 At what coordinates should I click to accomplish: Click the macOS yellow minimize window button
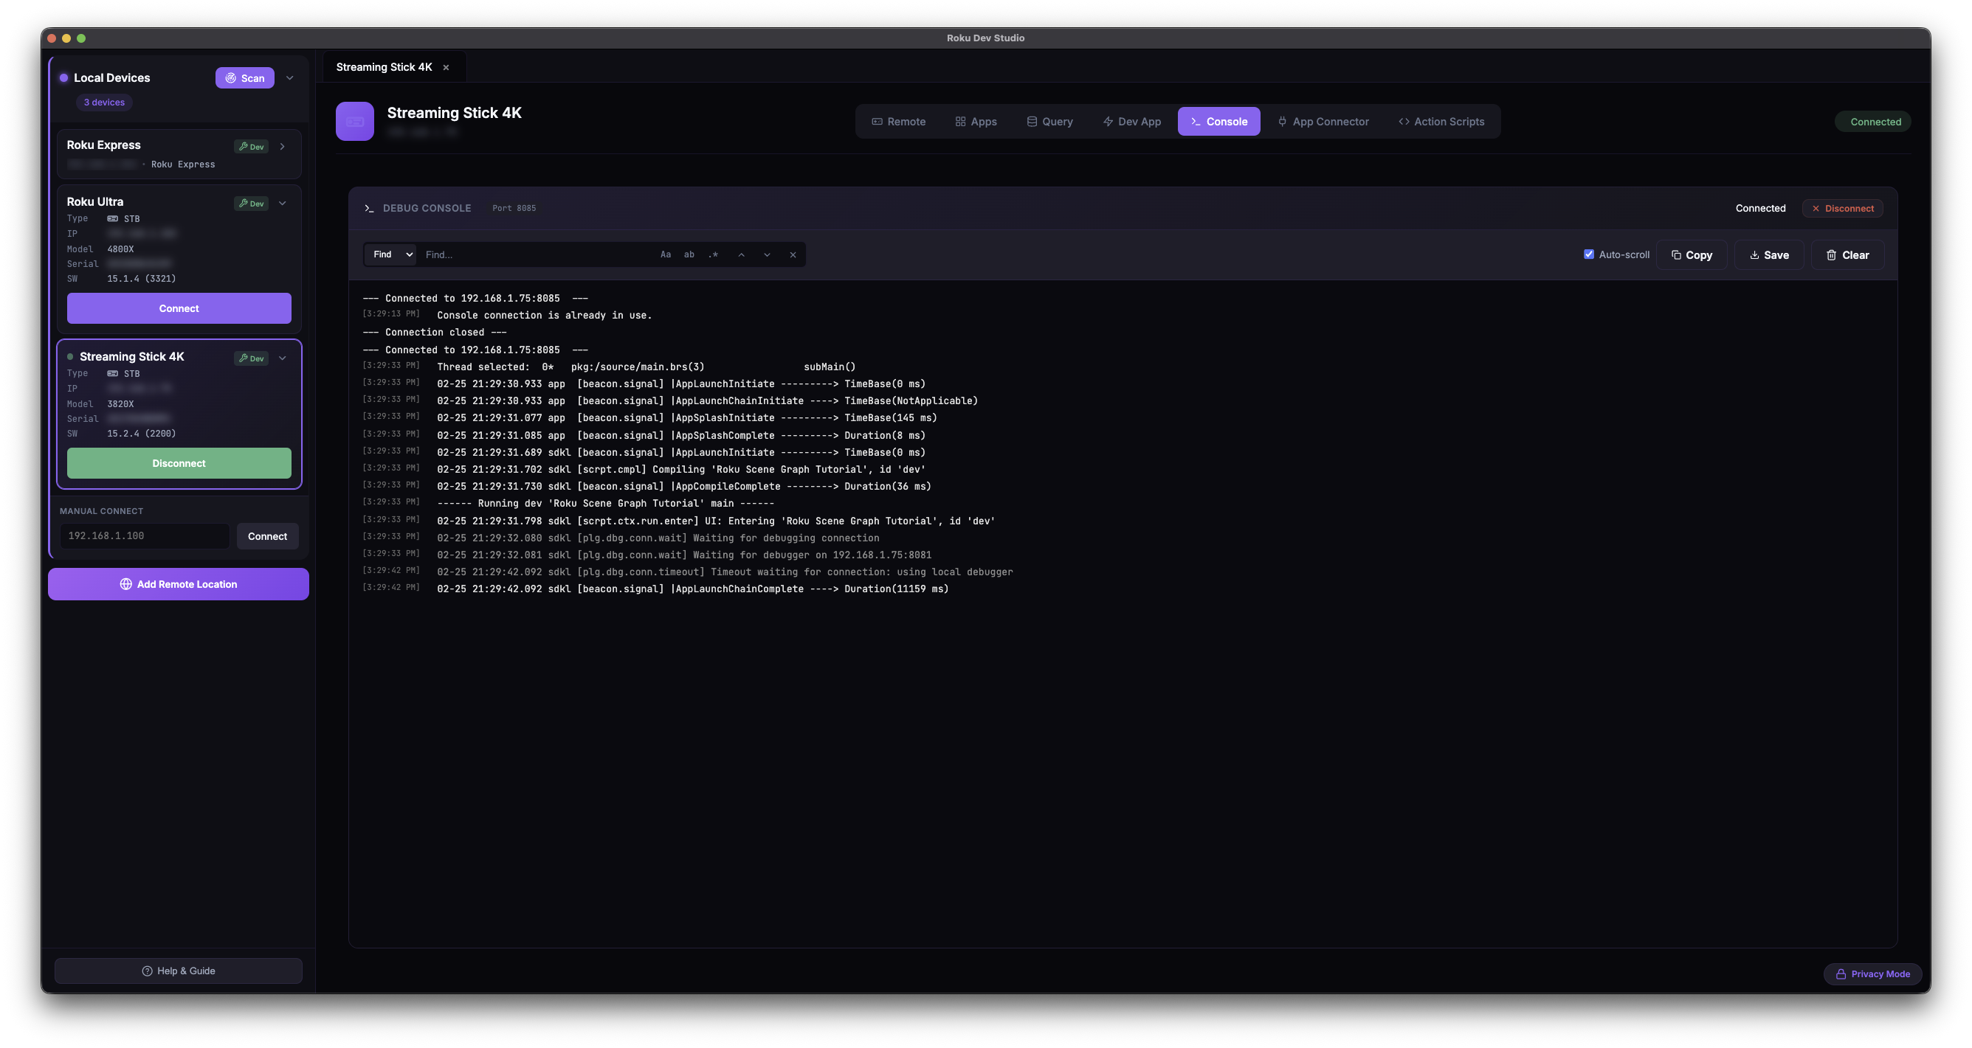click(66, 38)
